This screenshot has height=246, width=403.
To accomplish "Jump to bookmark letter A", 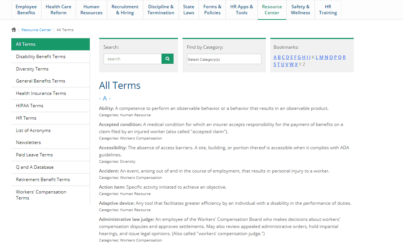I will [x=275, y=57].
